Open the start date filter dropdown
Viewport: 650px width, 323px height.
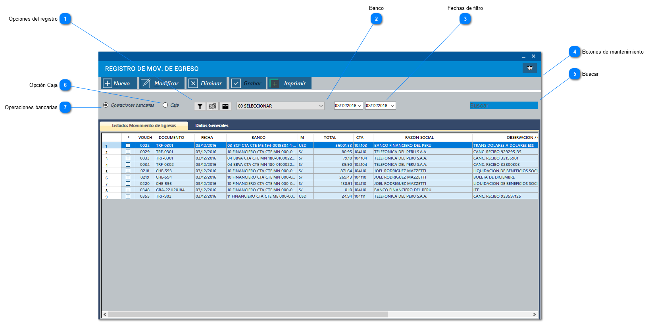[x=360, y=106]
